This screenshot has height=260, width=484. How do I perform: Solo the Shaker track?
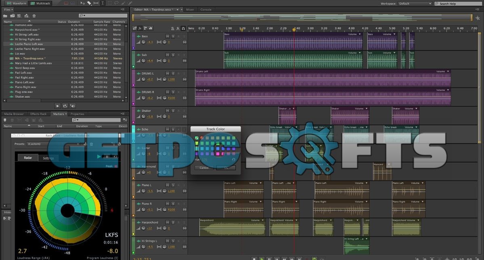tap(173, 111)
